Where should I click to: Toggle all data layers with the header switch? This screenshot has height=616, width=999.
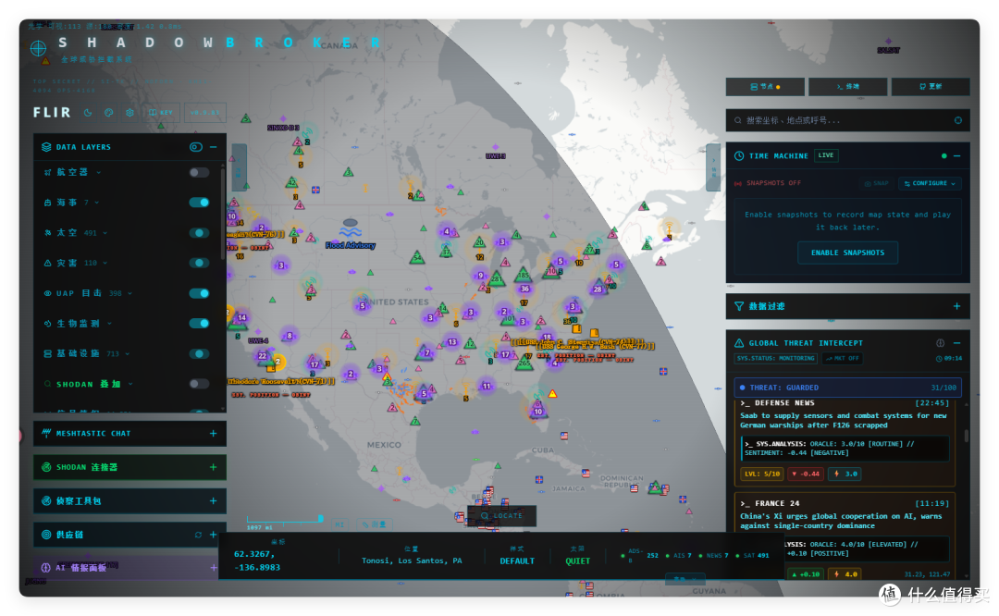coord(195,147)
